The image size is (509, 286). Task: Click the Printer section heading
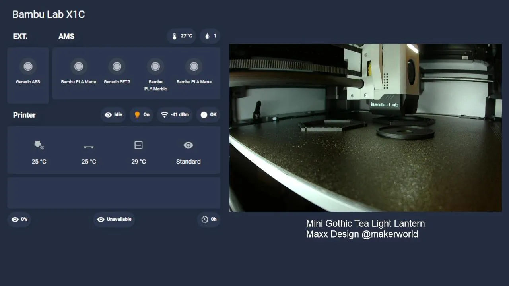[24, 115]
